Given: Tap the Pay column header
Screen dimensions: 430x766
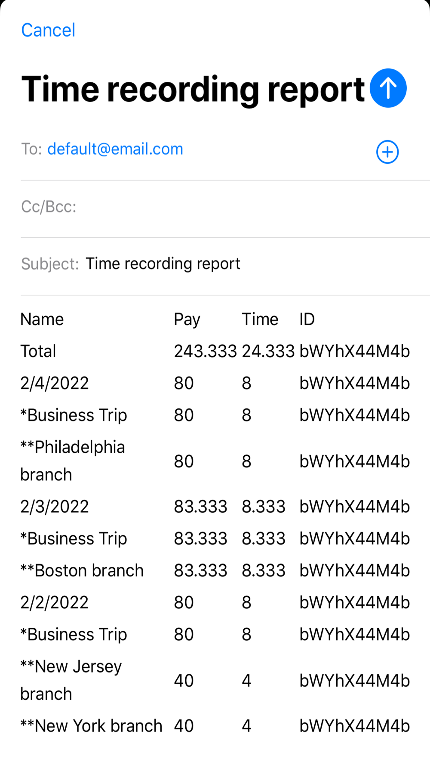Looking at the screenshot, I should click(187, 320).
